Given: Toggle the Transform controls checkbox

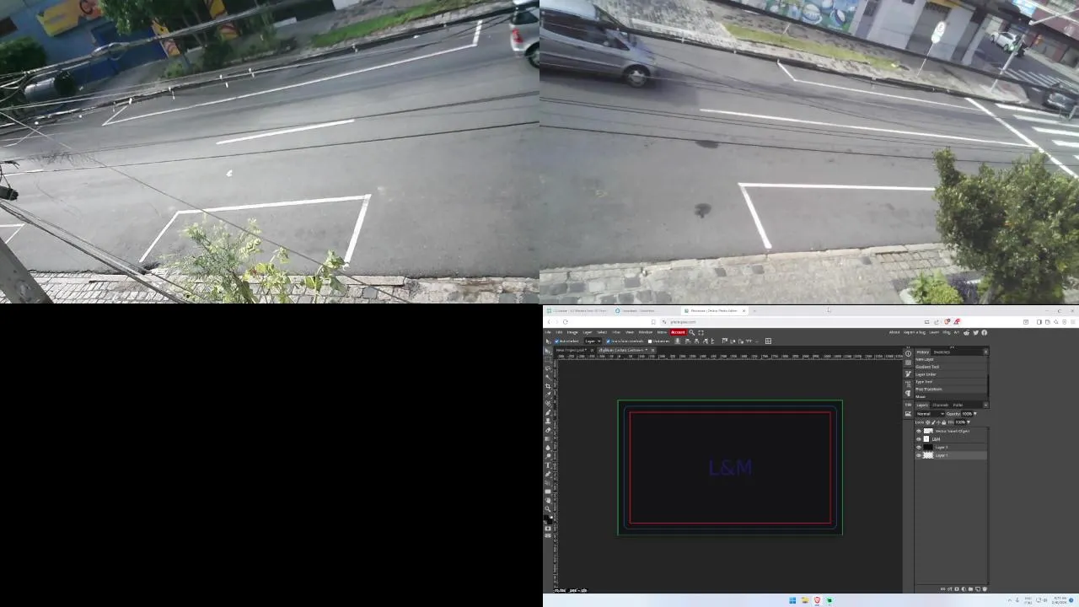Looking at the screenshot, I should click(x=609, y=341).
